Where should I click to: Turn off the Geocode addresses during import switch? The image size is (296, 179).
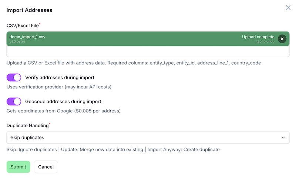(x=14, y=101)
